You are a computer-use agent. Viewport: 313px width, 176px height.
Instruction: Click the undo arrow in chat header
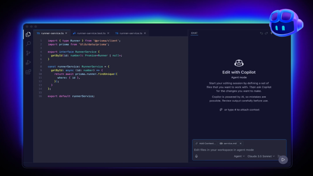pos(261,33)
